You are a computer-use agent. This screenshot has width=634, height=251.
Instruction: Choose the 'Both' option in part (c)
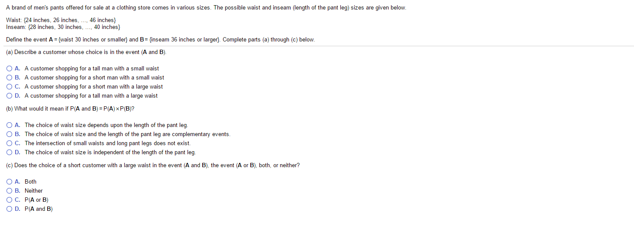pos(9,182)
